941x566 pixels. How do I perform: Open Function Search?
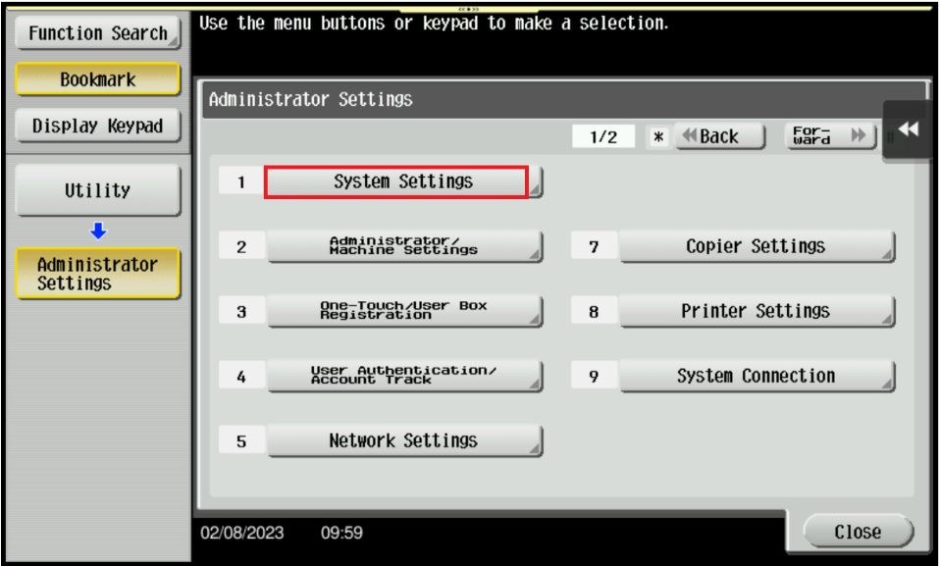pos(98,33)
